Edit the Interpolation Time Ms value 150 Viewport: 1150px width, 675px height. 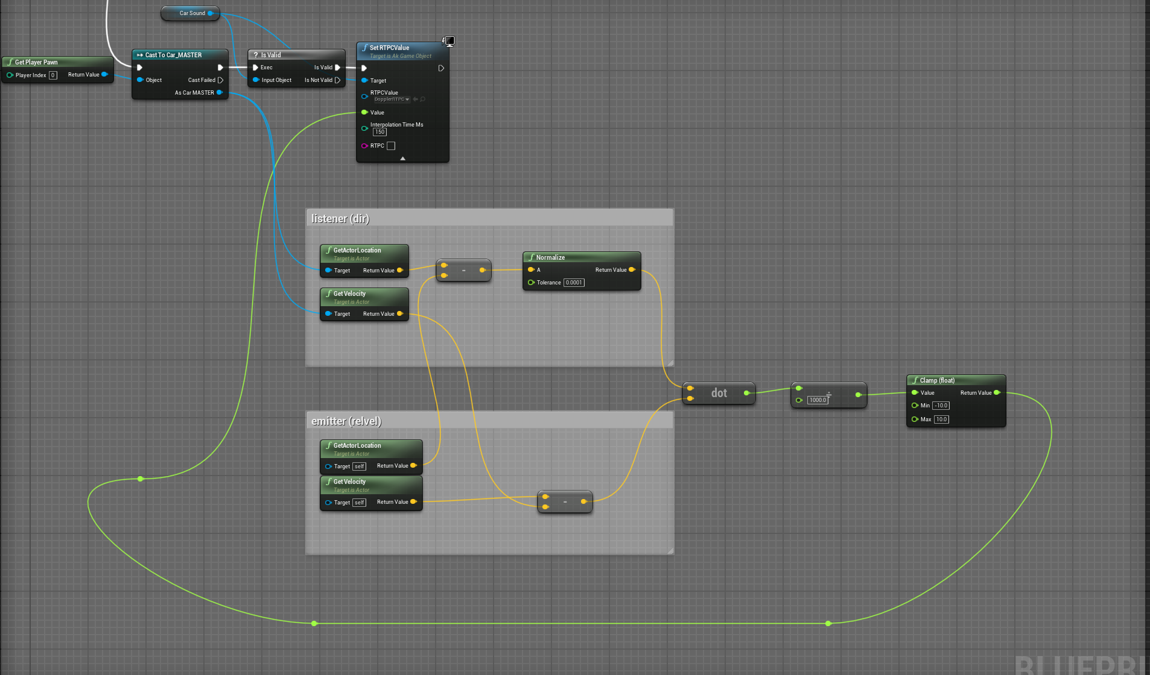pyautogui.click(x=380, y=132)
